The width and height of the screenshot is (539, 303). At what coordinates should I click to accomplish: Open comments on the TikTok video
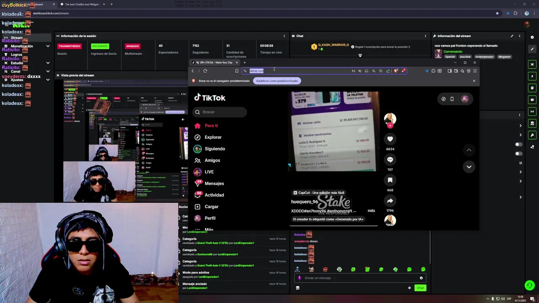click(x=390, y=159)
